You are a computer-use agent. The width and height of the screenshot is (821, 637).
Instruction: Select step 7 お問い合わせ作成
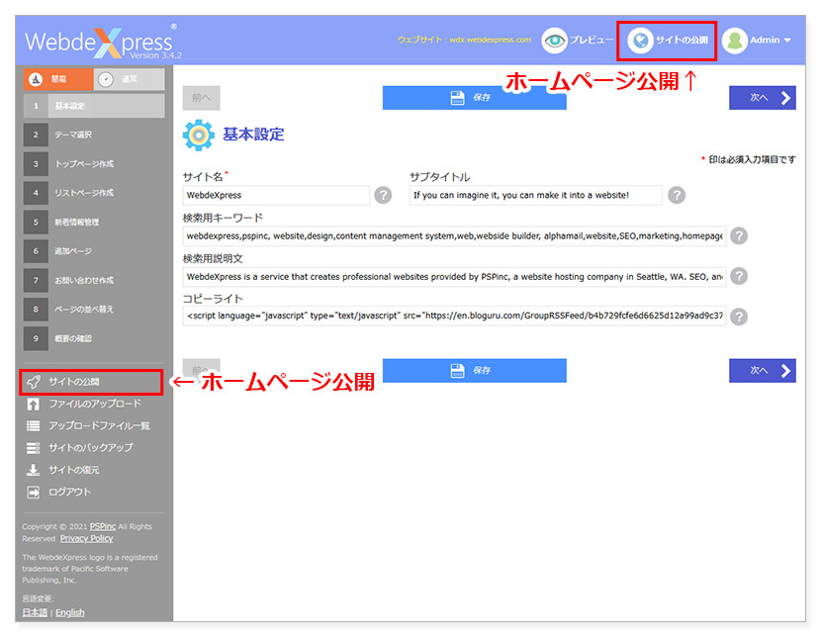tap(94, 280)
